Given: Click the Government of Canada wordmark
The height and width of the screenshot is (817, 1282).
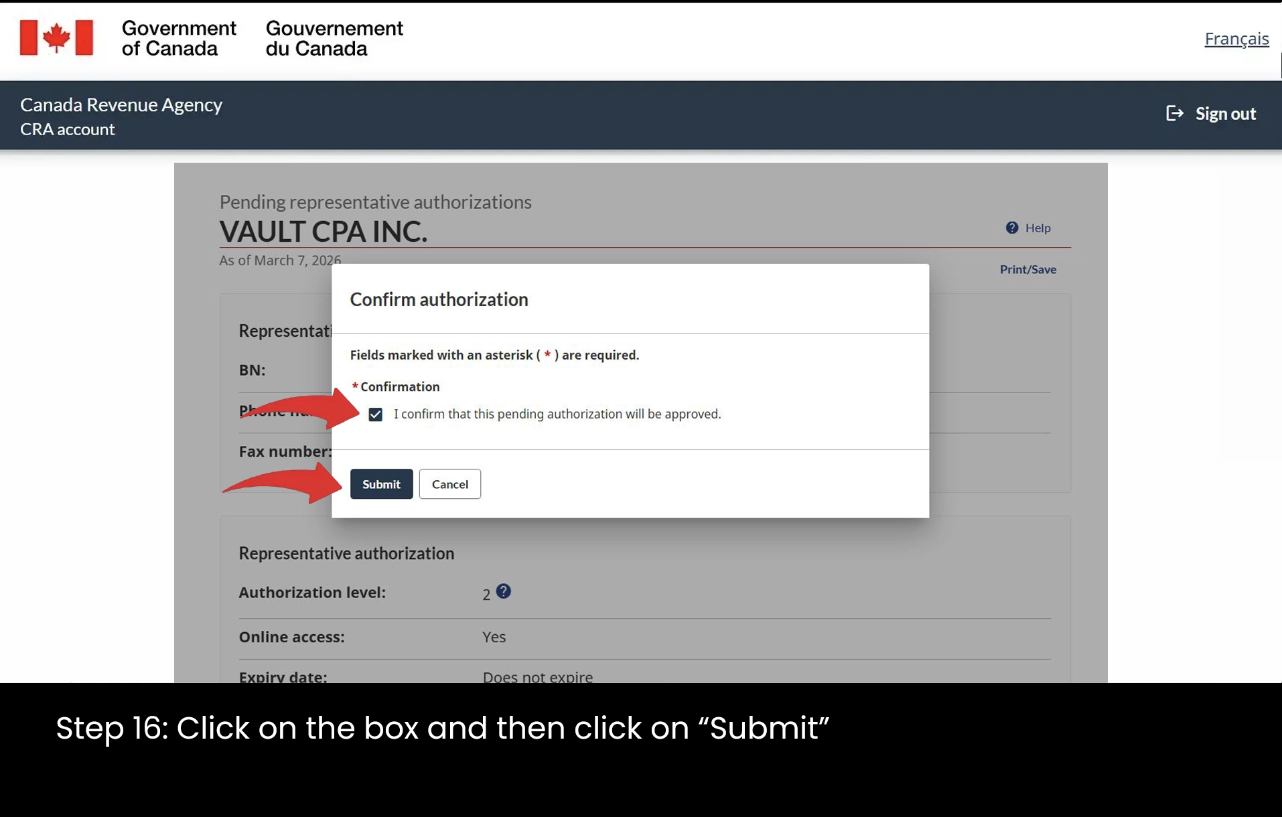Looking at the screenshot, I should [x=179, y=38].
